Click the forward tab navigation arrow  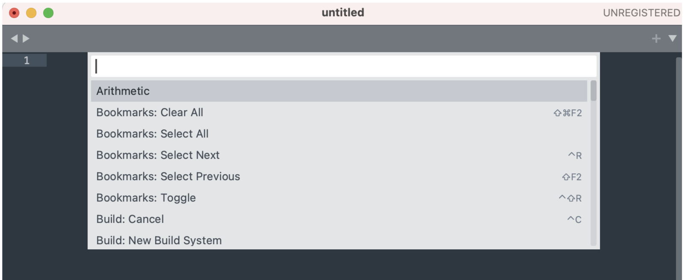(26, 38)
